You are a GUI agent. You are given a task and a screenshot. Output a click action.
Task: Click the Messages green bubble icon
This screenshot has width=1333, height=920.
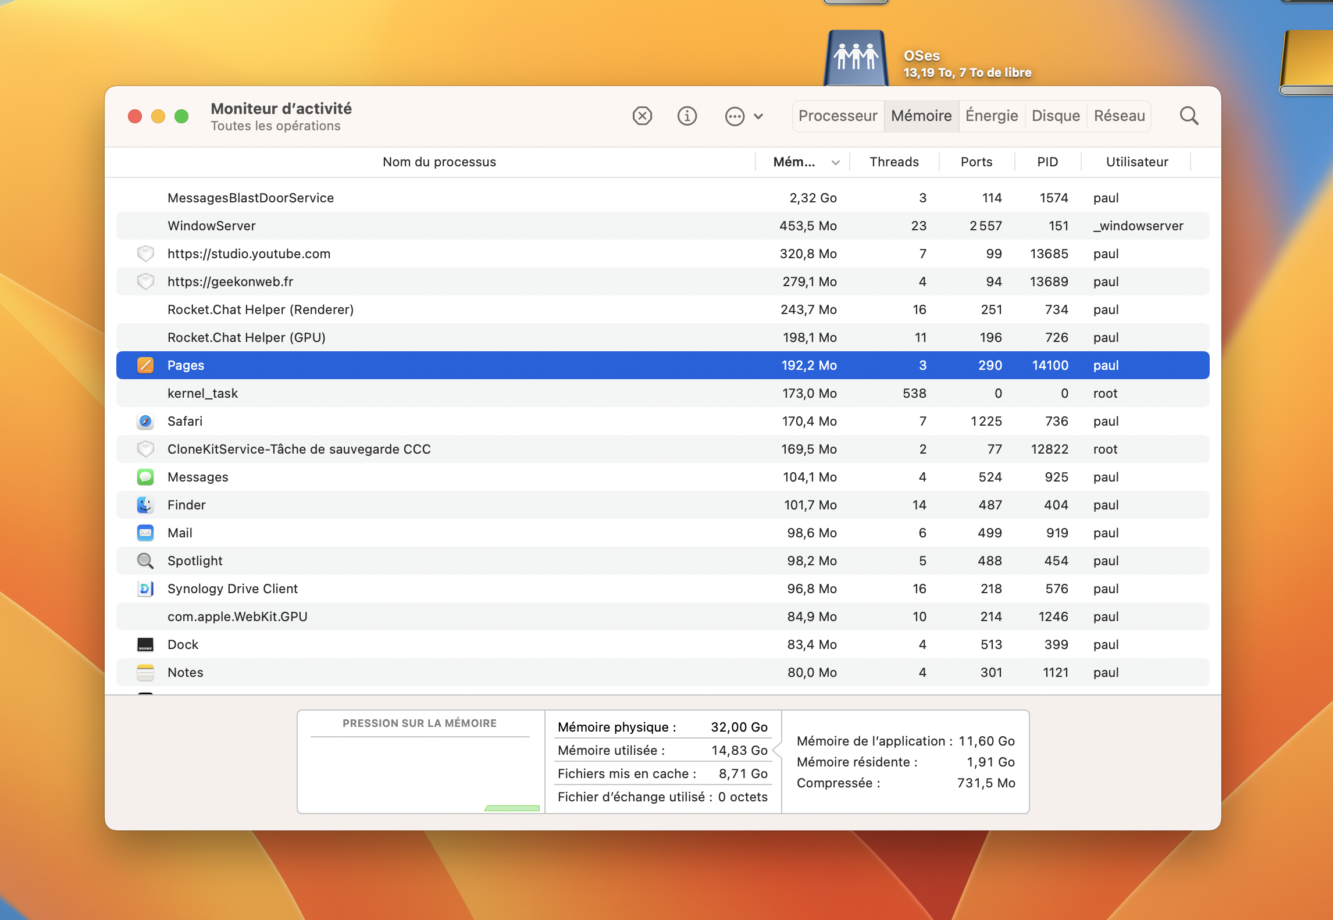pyautogui.click(x=145, y=477)
